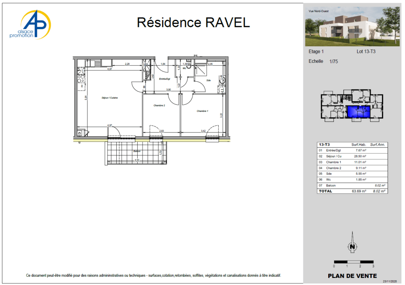Select the Balcon 8.02 m² row
405x285 pixels.
352,185
